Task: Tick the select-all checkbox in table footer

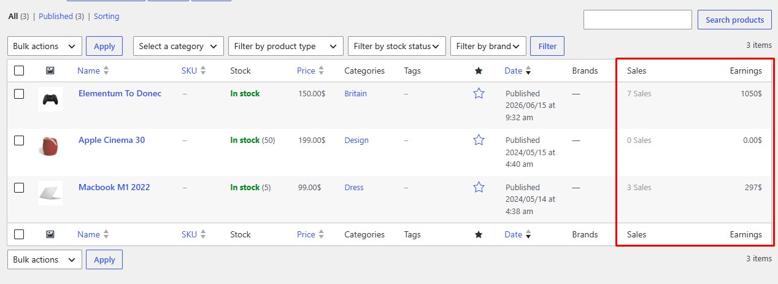Action: click(x=19, y=234)
